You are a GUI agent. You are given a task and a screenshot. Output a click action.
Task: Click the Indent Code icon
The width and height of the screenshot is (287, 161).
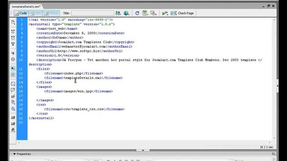coord(13,118)
